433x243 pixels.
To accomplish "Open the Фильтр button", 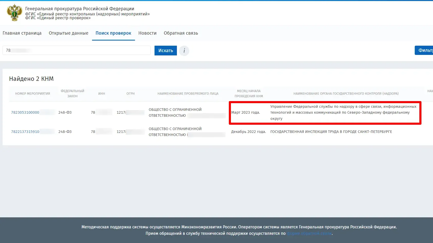I will [424, 50].
